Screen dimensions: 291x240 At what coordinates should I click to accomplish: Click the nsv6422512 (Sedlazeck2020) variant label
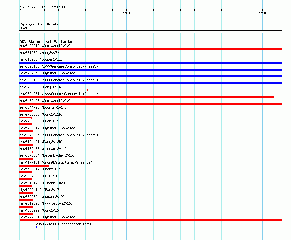point(45,46)
